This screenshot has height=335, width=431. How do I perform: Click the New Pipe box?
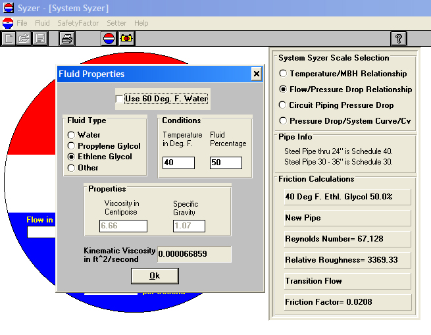pyautogui.click(x=347, y=218)
